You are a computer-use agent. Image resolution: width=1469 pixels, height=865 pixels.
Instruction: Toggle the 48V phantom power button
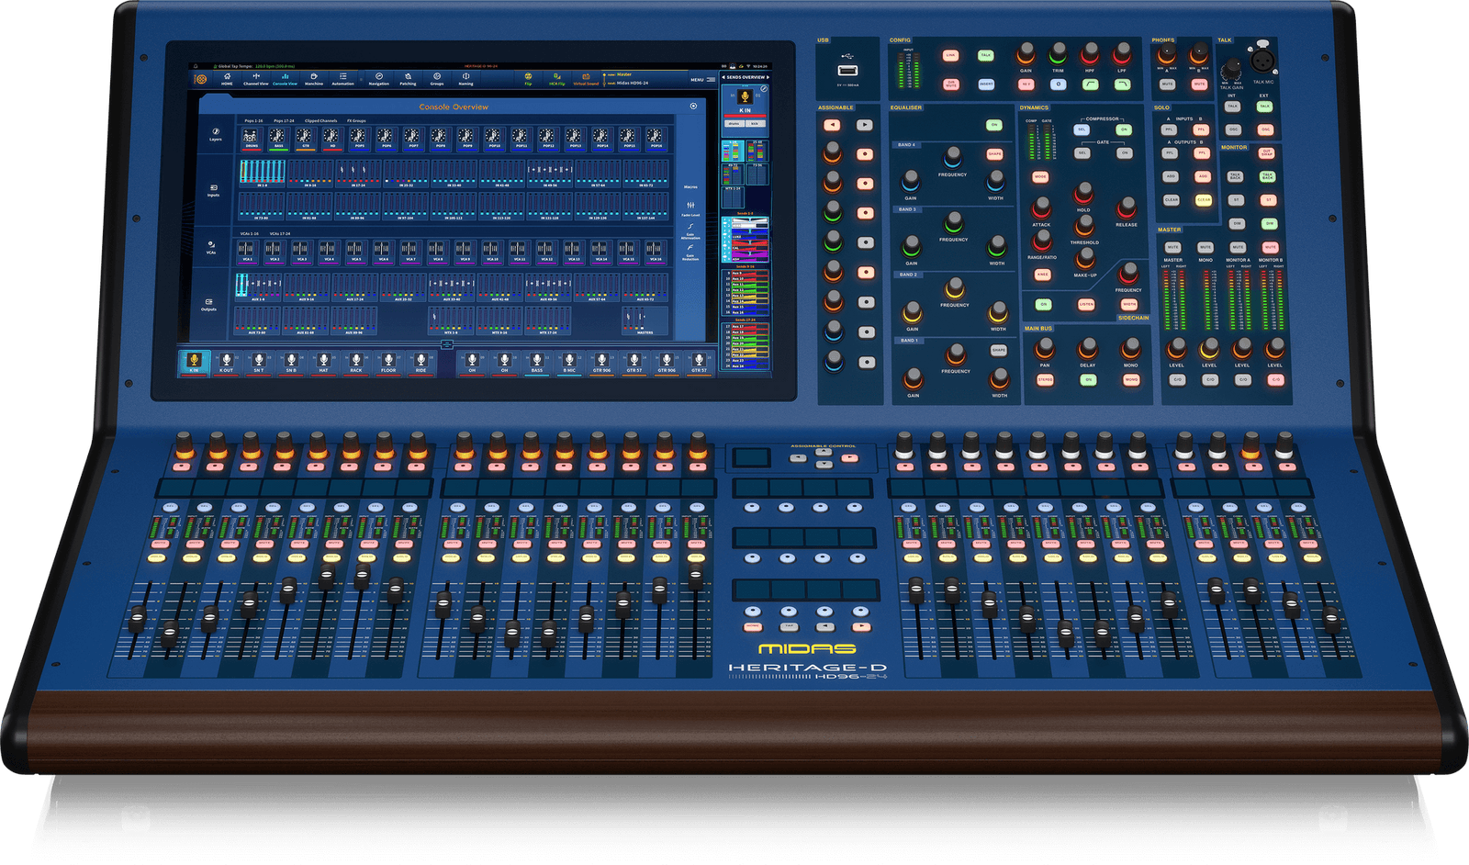click(1026, 84)
